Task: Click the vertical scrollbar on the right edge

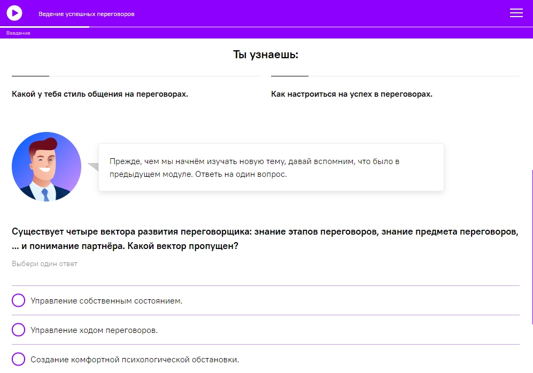Action: (x=532, y=246)
